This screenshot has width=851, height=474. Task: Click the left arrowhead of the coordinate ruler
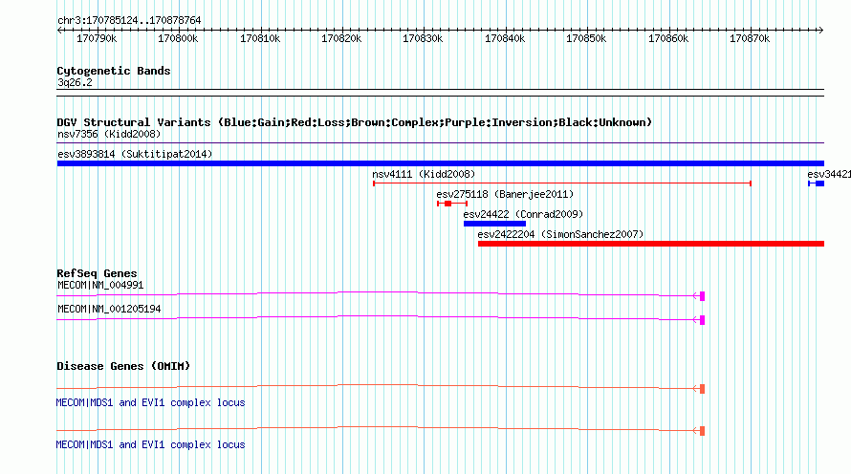[x=59, y=31]
